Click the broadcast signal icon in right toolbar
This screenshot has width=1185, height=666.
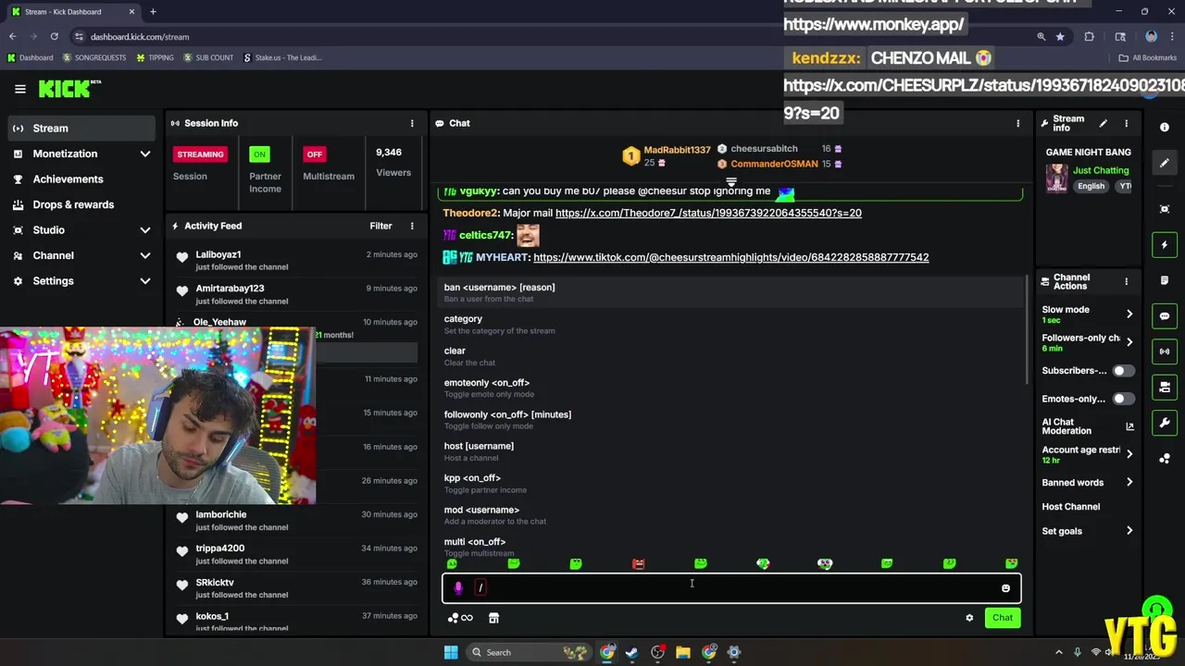[1165, 351]
